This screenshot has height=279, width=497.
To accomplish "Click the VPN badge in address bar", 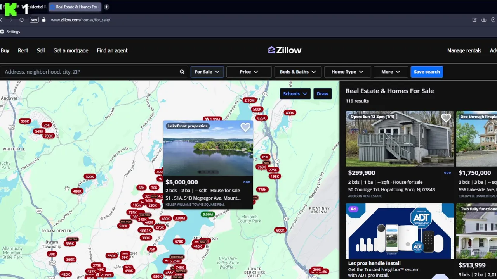I will click(x=34, y=20).
